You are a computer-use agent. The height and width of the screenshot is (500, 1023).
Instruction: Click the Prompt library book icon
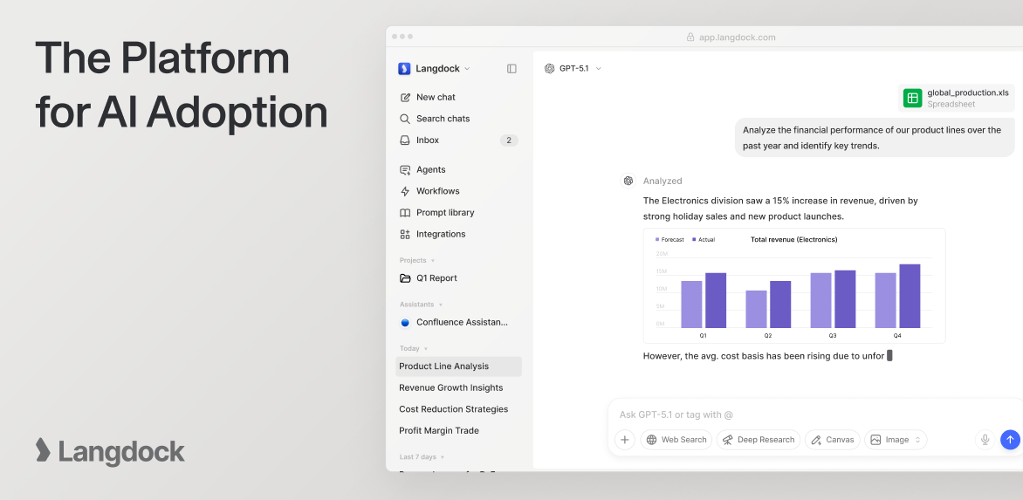(x=405, y=213)
